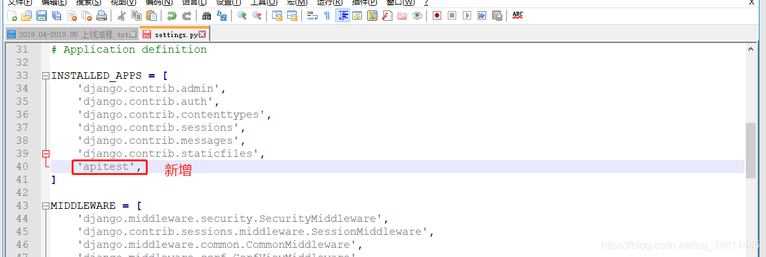Click the red fold marker on line 39
Image resolution: width=766 pixels, height=257 pixels.
point(46,154)
